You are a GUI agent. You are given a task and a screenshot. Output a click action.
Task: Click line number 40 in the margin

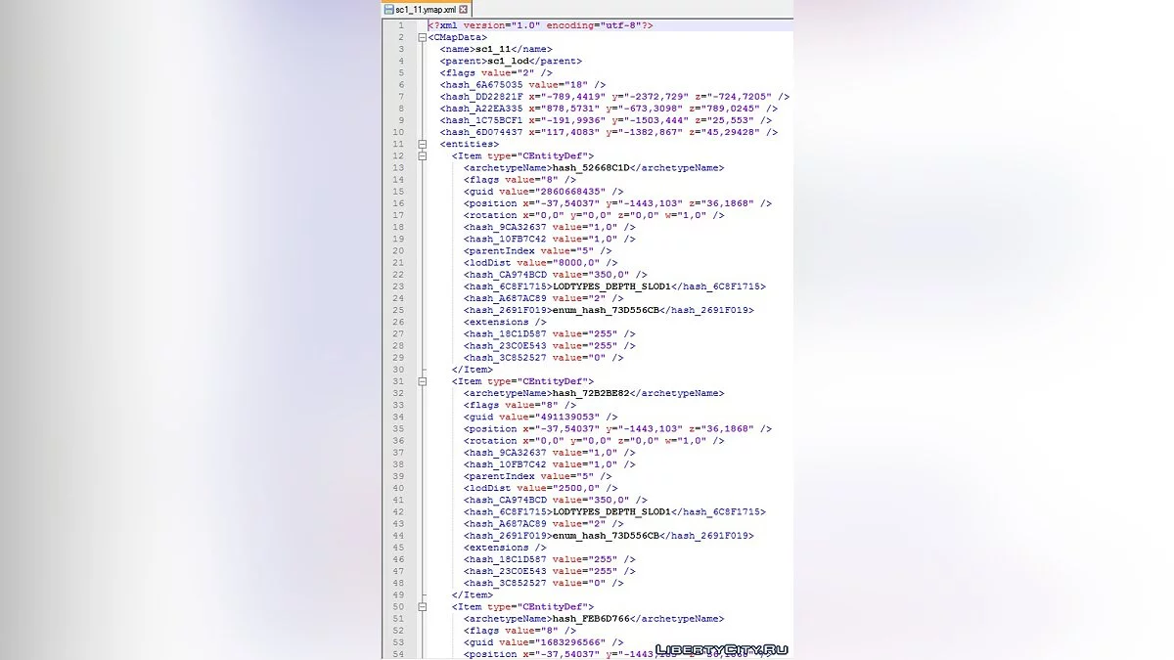coord(398,488)
